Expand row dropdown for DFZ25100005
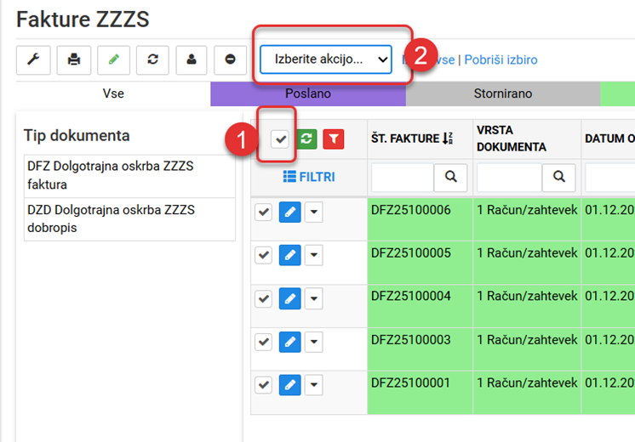635x442 pixels. 314,255
